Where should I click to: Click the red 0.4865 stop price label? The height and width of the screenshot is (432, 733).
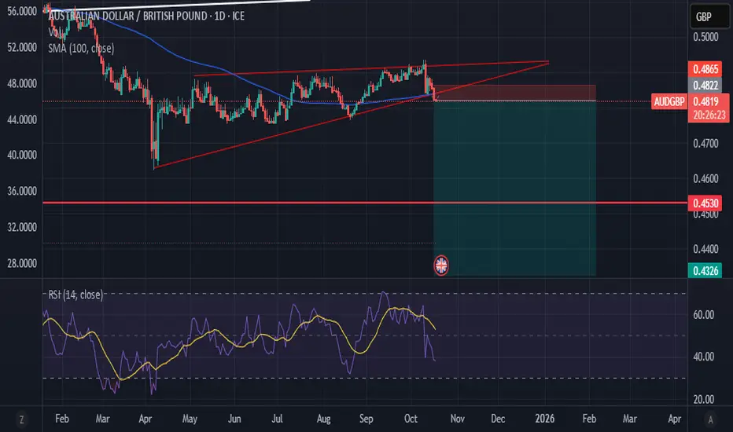point(705,69)
